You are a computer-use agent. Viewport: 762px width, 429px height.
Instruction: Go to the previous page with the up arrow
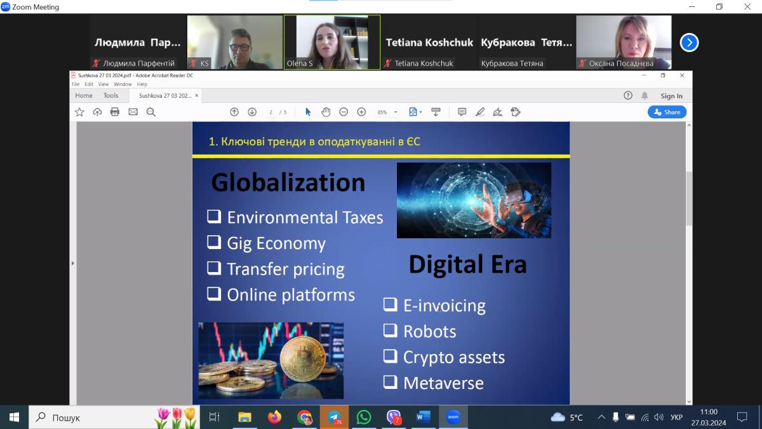pyautogui.click(x=234, y=112)
